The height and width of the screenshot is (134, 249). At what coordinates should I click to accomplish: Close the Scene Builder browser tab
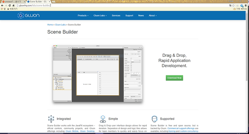point(49,2)
